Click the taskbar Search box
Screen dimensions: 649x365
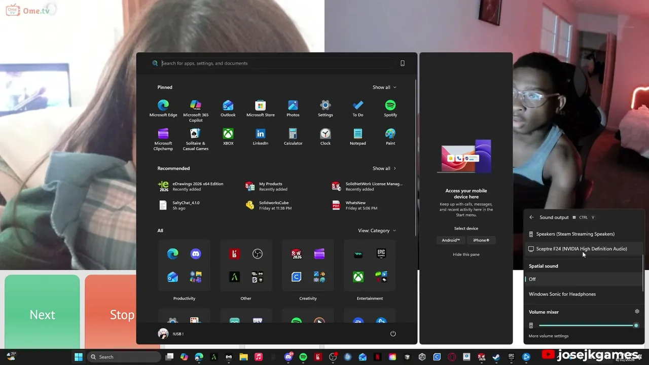(124, 357)
